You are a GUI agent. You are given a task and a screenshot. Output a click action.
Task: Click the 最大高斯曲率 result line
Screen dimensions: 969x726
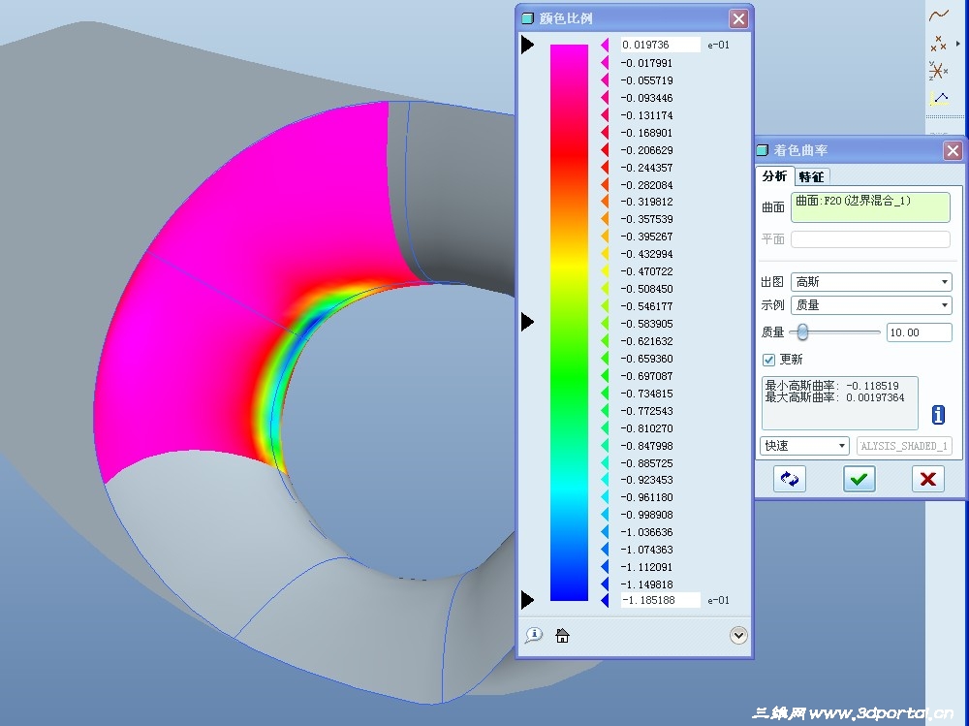click(835, 397)
